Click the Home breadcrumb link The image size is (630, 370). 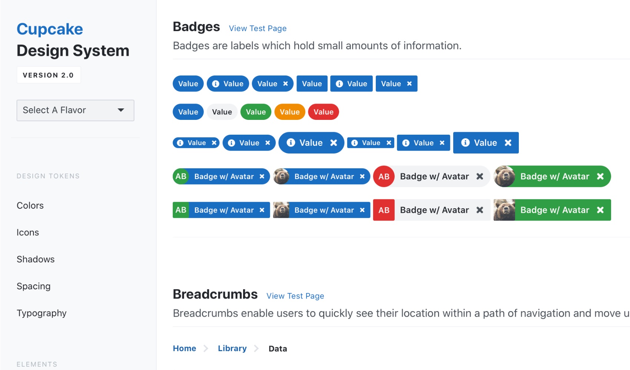(x=184, y=349)
